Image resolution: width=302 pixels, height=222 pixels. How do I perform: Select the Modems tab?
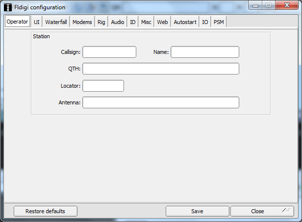tap(82, 22)
